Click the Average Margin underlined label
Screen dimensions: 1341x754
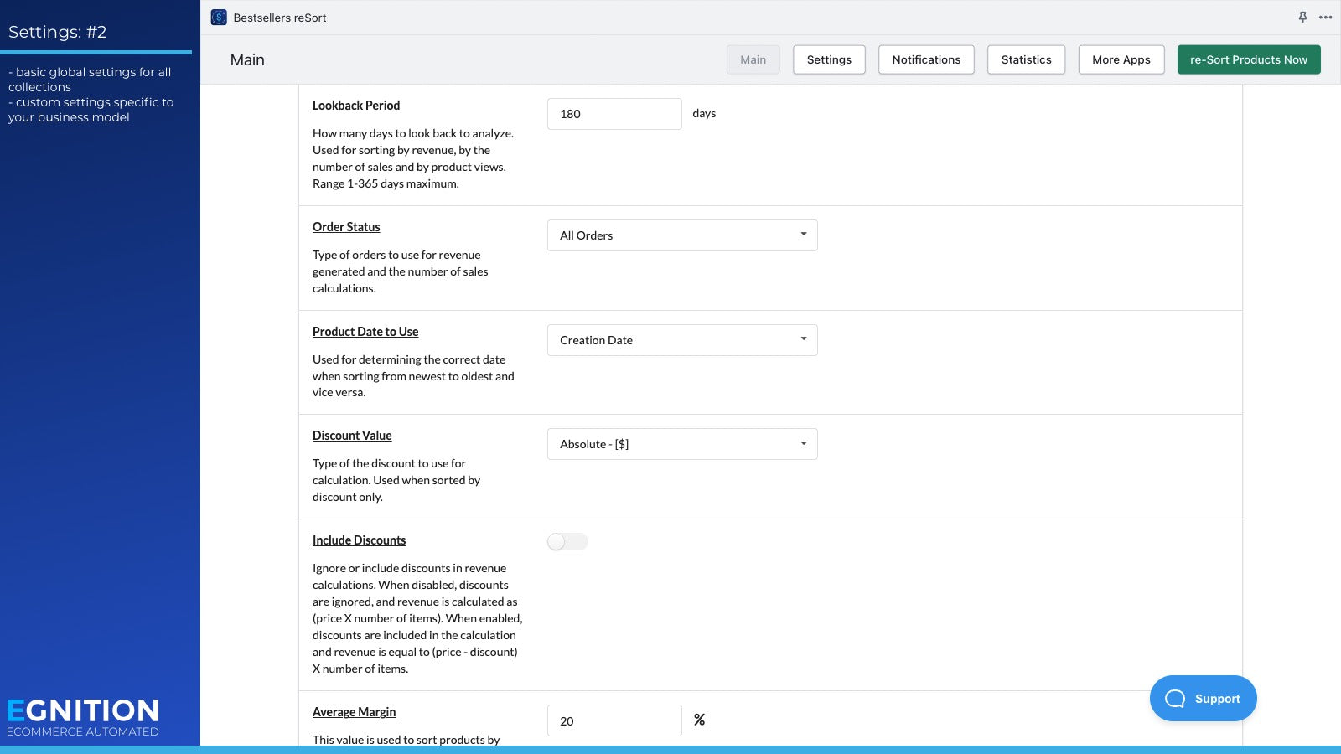pos(354,711)
